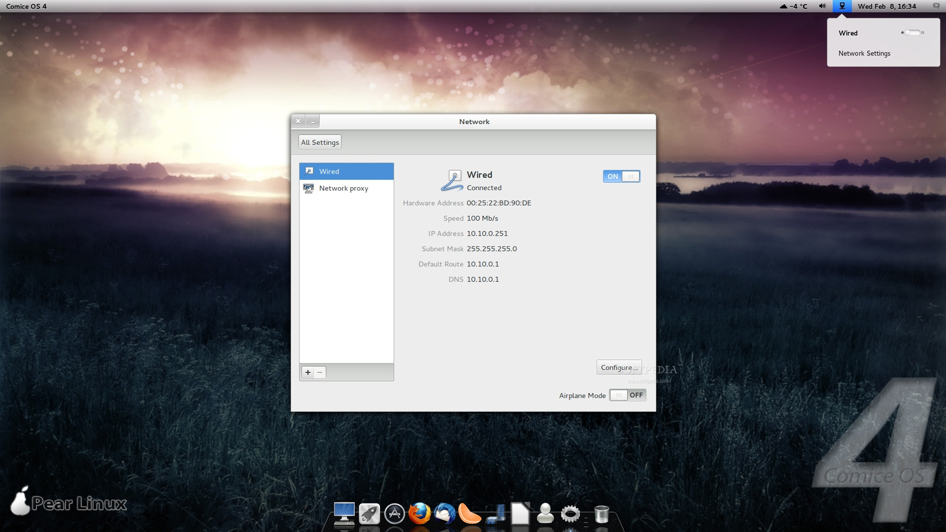Click the Configure... button
Image resolution: width=946 pixels, height=532 pixels.
click(618, 367)
